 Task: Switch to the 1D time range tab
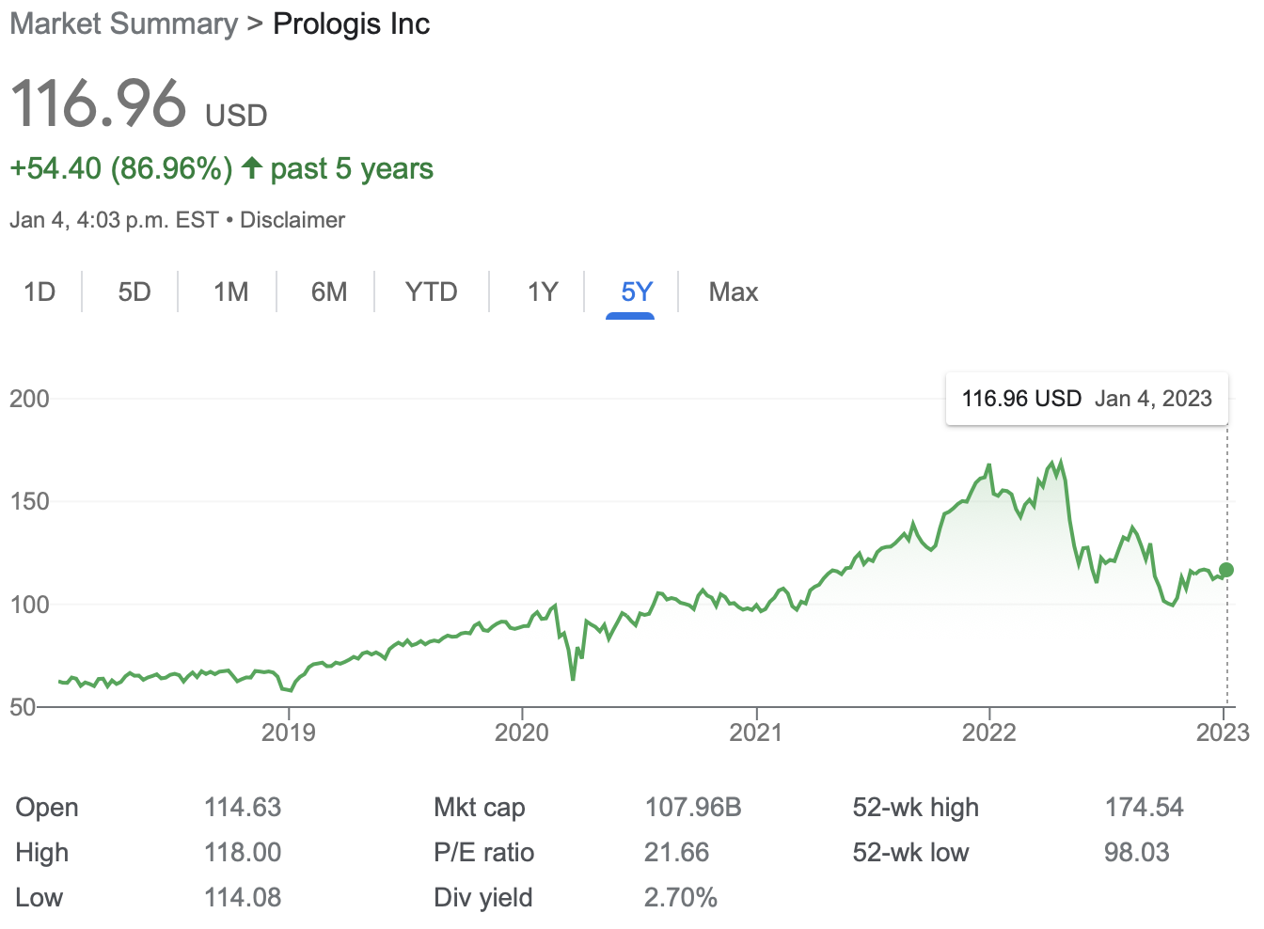(39, 292)
